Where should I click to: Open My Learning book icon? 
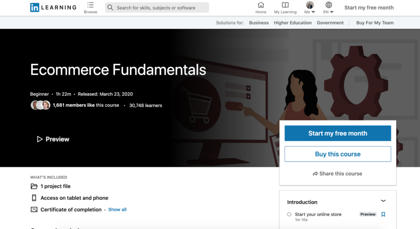click(x=285, y=5)
